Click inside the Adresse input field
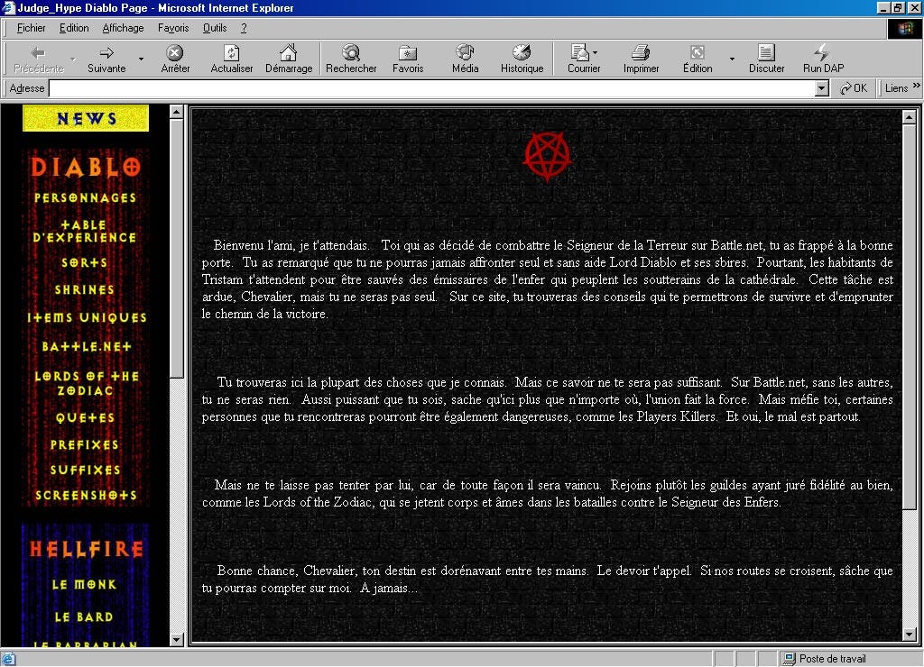The height and width of the screenshot is (667, 924). point(432,88)
